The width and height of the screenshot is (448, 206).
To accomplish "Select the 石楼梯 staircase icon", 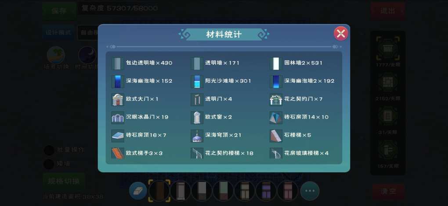I will (x=276, y=136).
